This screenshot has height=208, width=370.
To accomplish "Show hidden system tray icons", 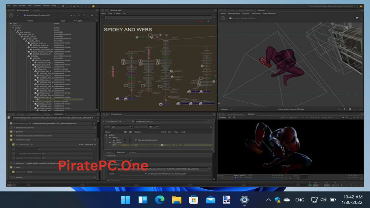I will pos(268,200).
